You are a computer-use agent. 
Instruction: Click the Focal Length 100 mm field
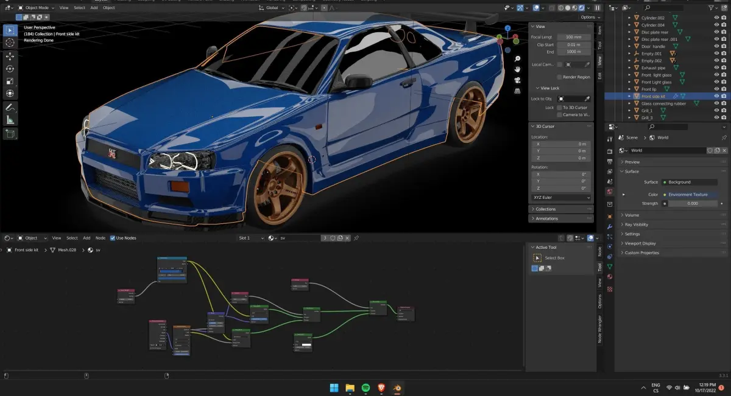(573, 37)
